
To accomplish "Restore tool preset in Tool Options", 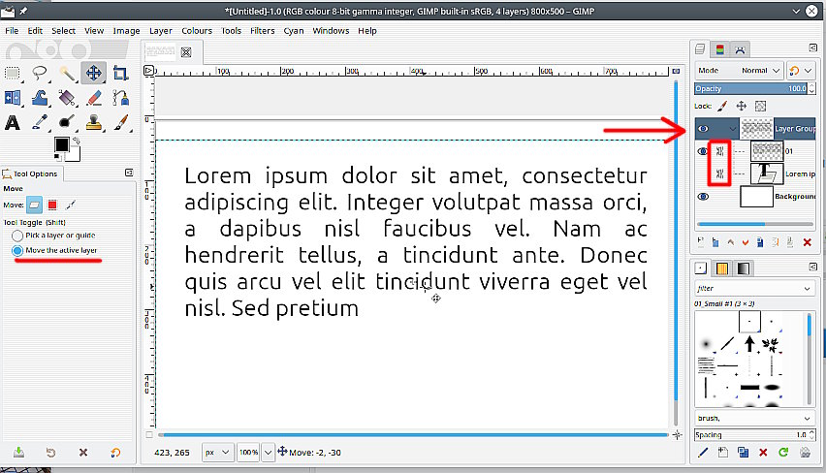I will (50, 453).
